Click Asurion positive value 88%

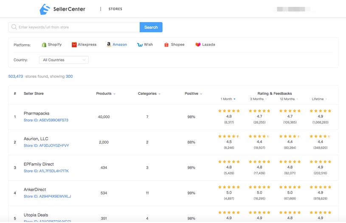click(191, 142)
